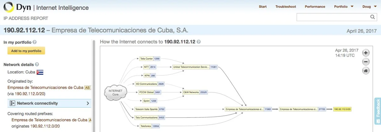The height and width of the screenshot is (132, 381).
Task: Open the Portfolio dropdown menu
Action: pyautogui.click(x=344, y=7)
